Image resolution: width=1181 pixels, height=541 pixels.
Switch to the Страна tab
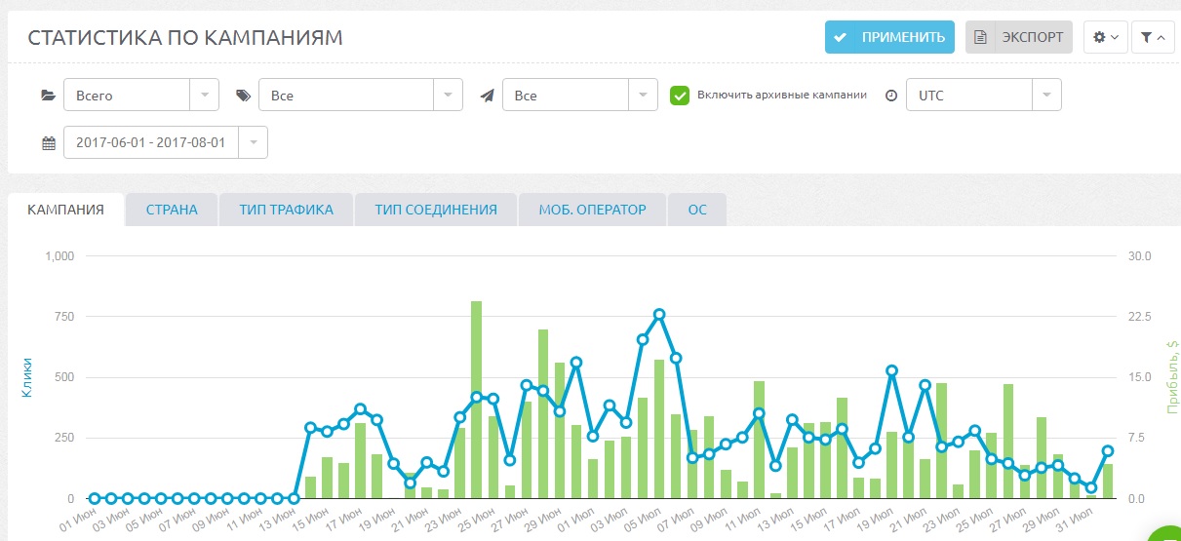pyautogui.click(x=172, y=210)
